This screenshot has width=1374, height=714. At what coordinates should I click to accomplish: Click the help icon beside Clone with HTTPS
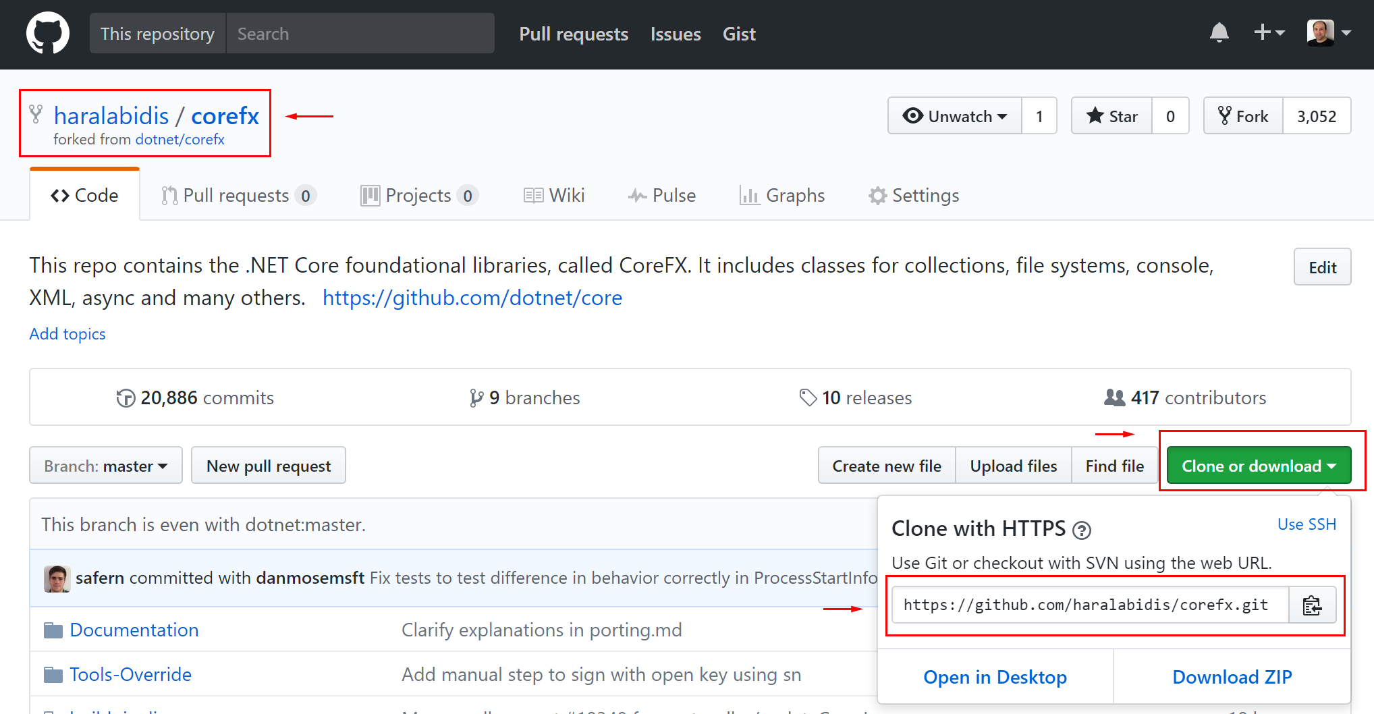pos(1082,530)
